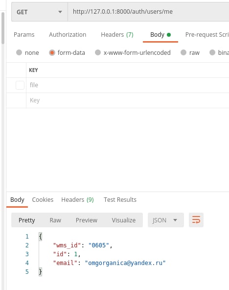
Task: Click the request URL input field
Action: [x=148, y=12]
